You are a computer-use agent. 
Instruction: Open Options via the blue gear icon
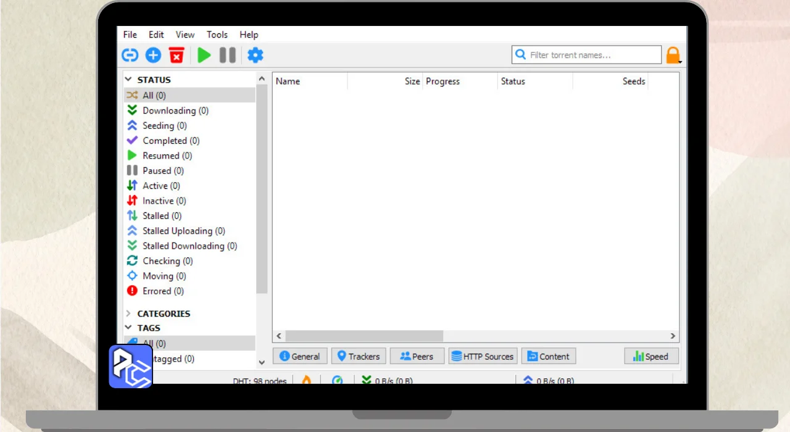pyautogui.click(x=255, y=56)
